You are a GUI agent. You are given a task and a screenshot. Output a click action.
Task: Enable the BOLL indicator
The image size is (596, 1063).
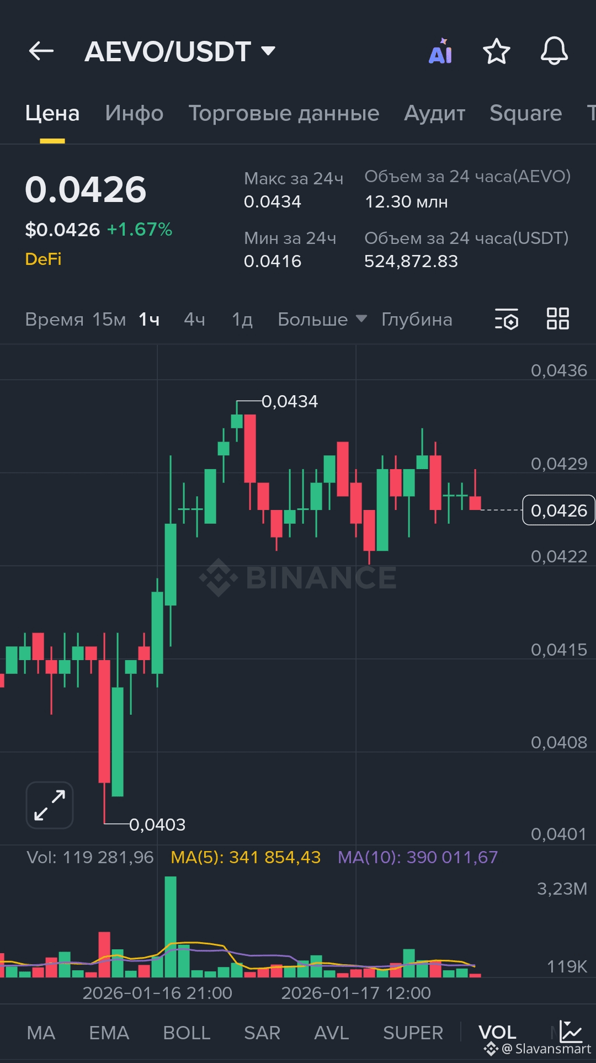point(187,1033)
